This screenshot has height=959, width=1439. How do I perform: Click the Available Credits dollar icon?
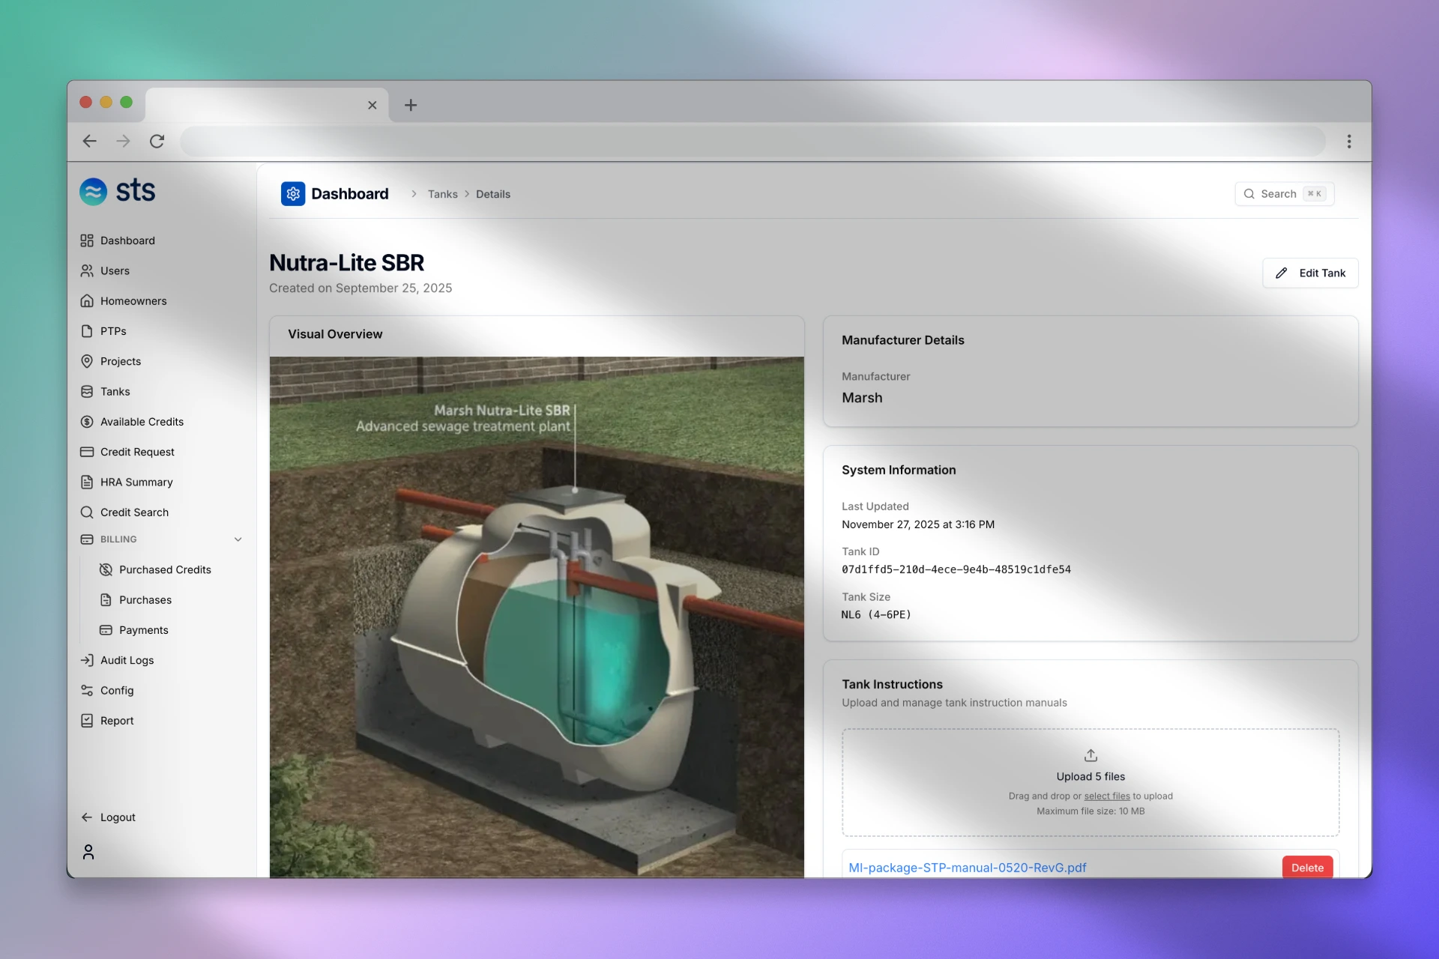pyautogui.click(x=87, y=422)
